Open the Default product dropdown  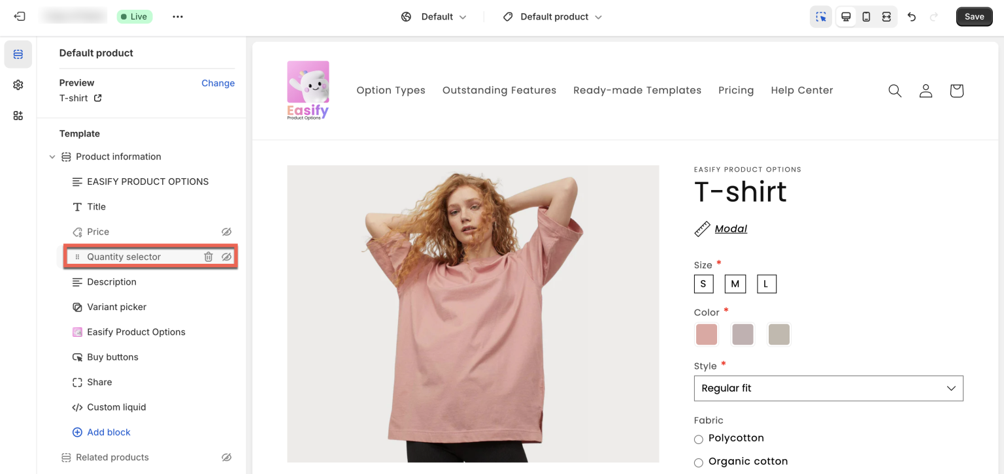[551, 16]
